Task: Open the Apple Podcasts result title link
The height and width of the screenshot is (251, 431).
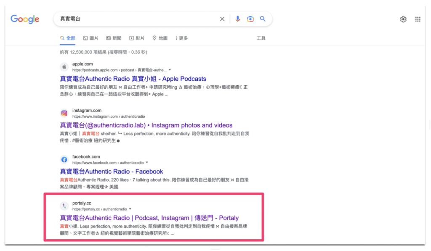Action: point(133,79)
